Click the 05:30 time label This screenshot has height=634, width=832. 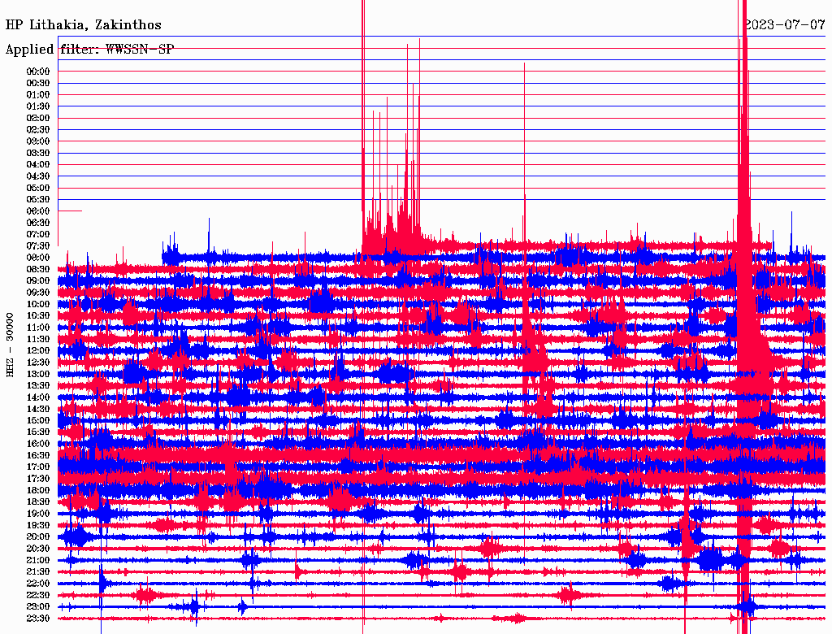click(38, 200)
